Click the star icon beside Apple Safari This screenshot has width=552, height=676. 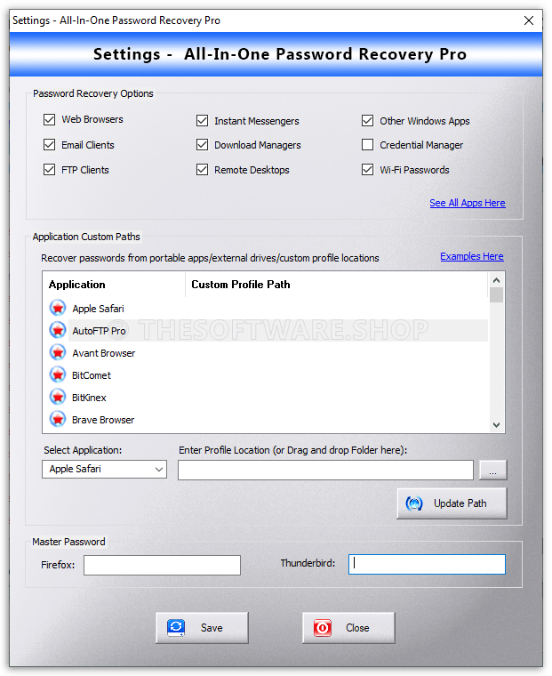pyautogui.click(x=57, y=308)
